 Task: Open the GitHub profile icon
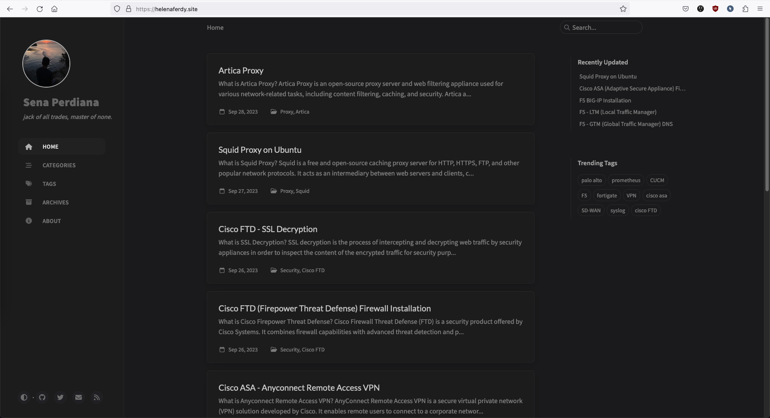[42, 397]
